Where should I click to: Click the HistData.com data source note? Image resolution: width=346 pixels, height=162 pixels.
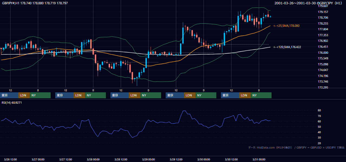coord(296,147)
